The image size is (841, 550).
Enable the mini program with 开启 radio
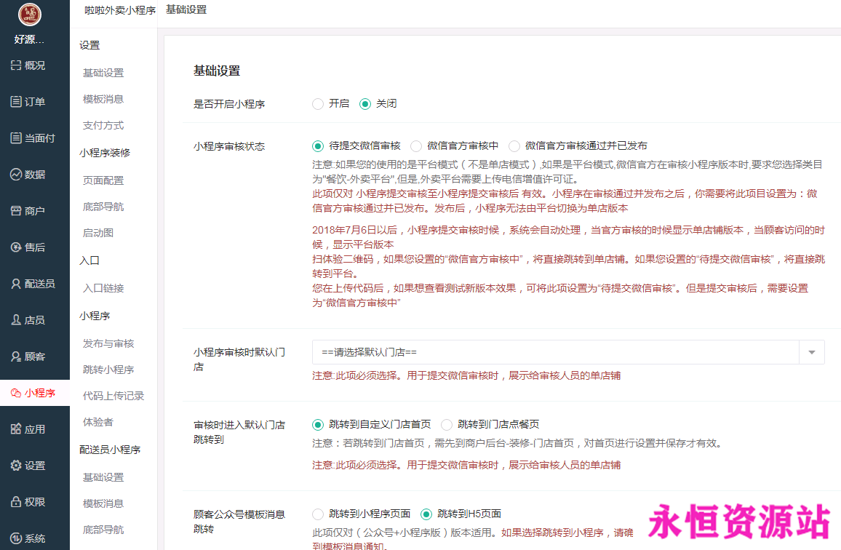tap(318, 104)
